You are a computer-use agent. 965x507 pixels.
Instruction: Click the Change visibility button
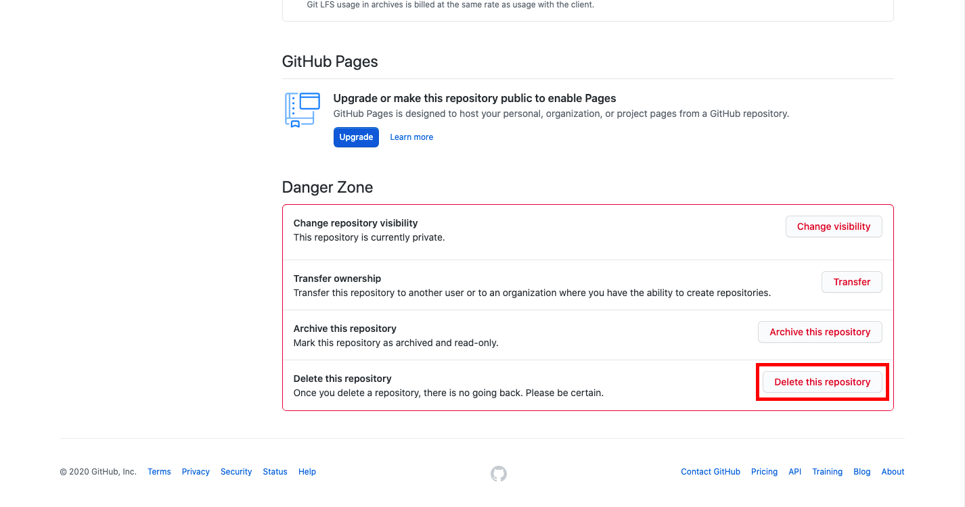pyautogui.click(x=834, y=226)
